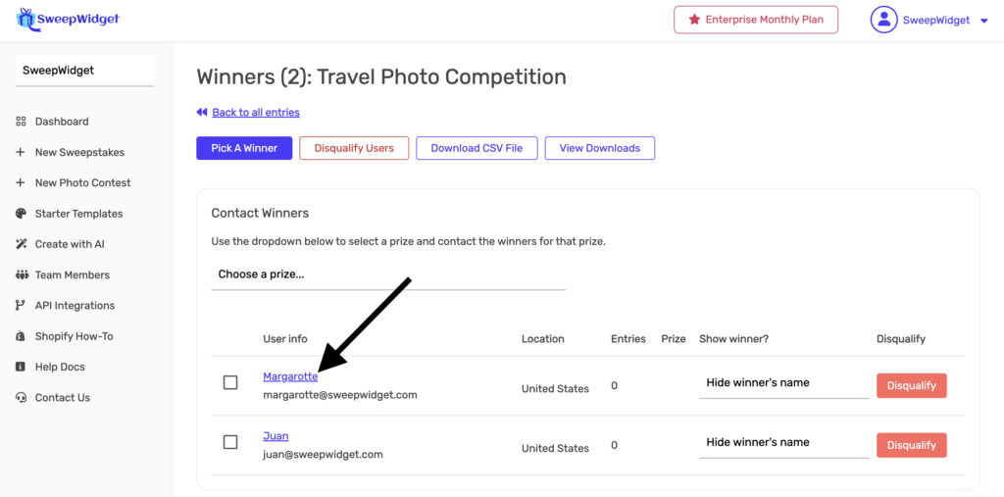Screen dimensions: 1004x497
Task: Click the Team Members people icon
Action: (x=21, y=275)
